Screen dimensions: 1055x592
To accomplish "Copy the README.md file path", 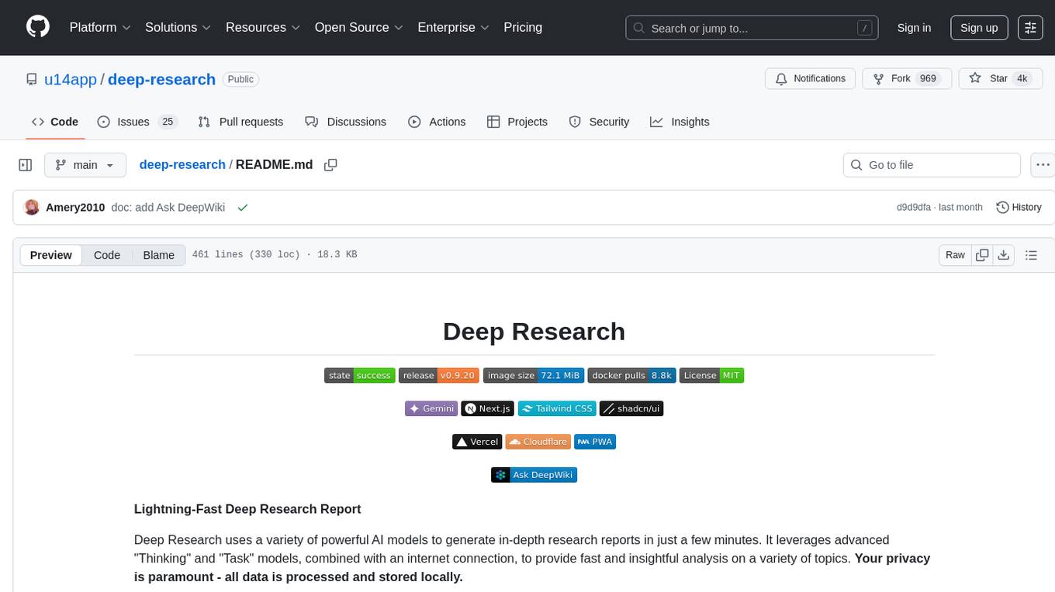I will click(x=330, y=165).
